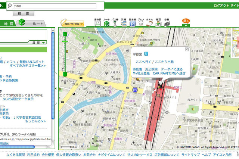Zoom in with the green plus button

tap(65, 34)
